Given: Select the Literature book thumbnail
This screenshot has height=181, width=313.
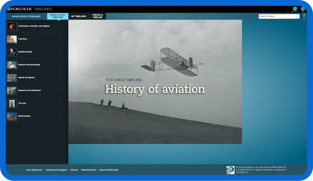Looking at the screenshot, I should (x=12, y=39).
